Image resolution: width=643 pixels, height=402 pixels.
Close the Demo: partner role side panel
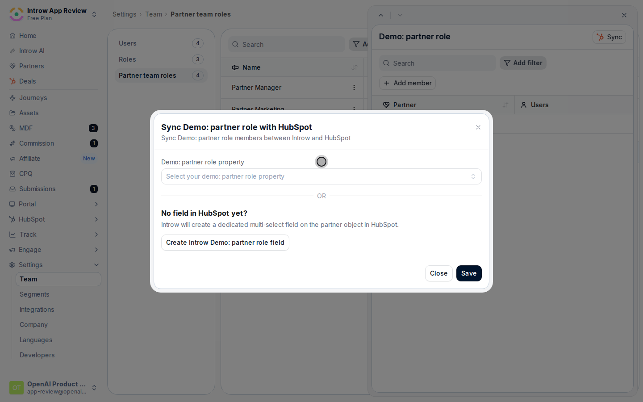pos(624,15)
